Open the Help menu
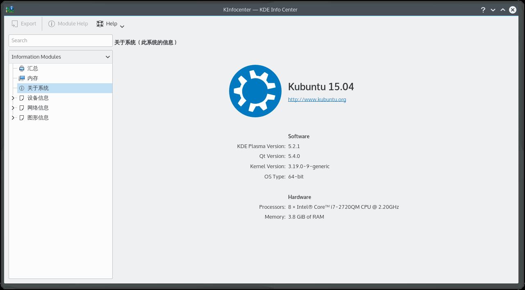This screenshot has width=525, height=290. [x=107, y=24]
